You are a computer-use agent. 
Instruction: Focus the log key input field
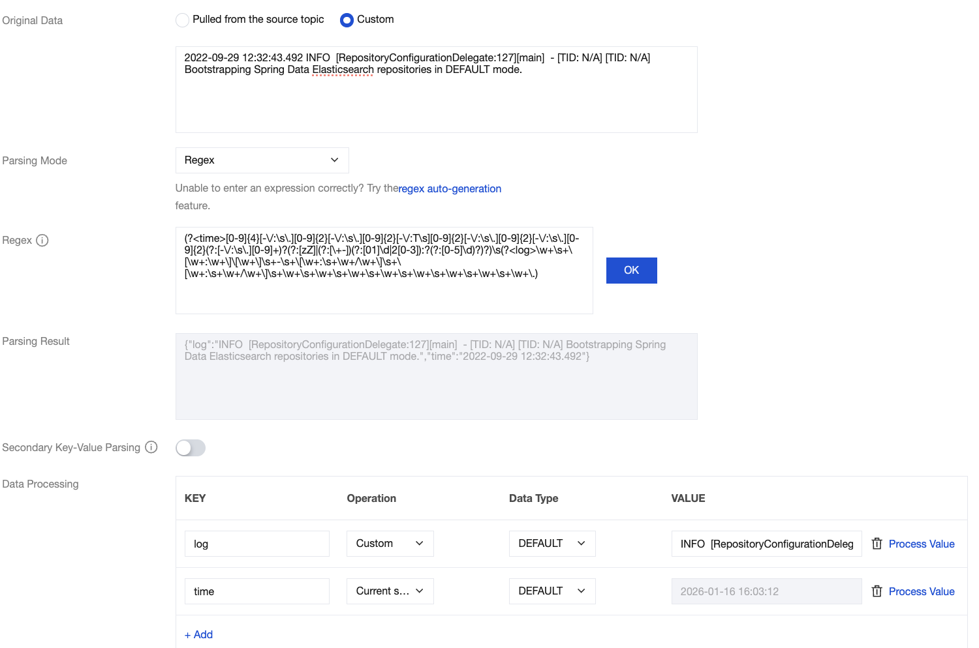point(256,544)
